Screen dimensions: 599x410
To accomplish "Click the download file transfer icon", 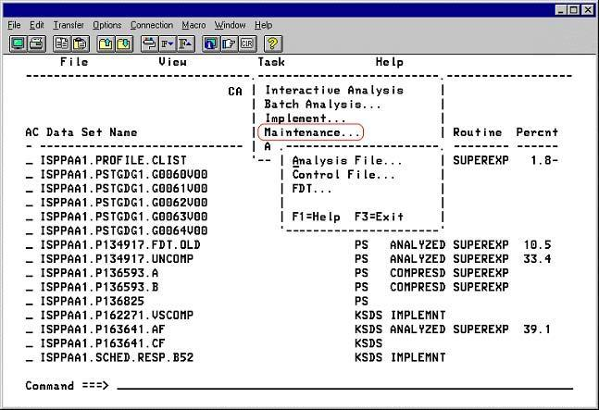I will [x=124, y=43].
